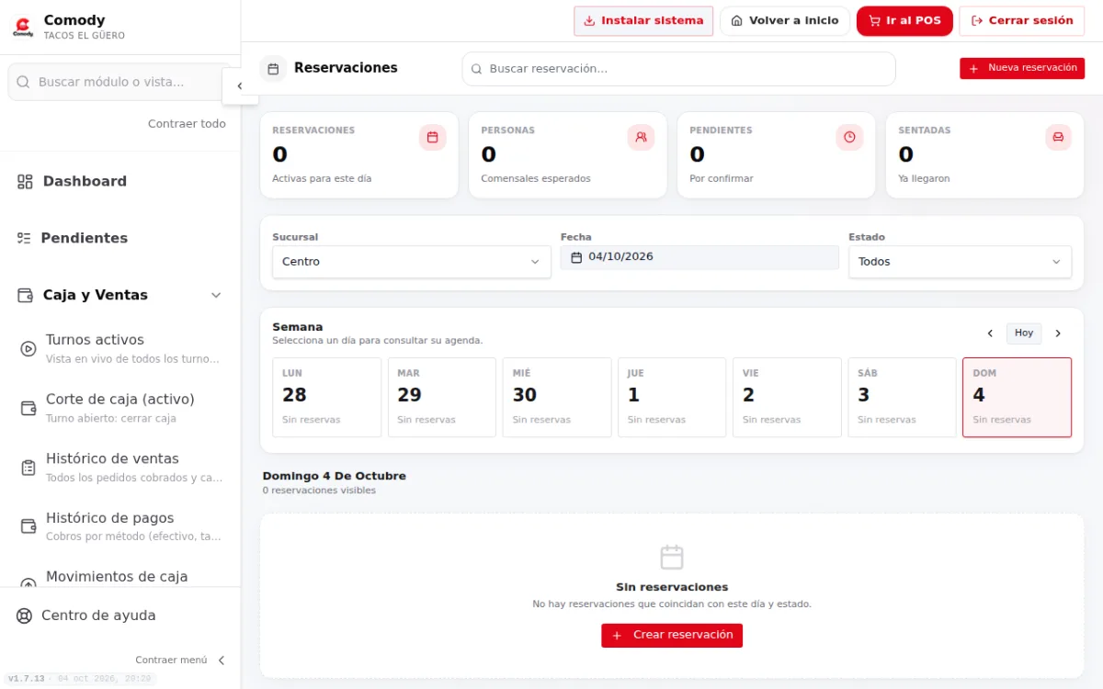This screenshot has height=689, width=1103.
Task: Click Contraer todo in sidebar
Action: tap(187, 124)
